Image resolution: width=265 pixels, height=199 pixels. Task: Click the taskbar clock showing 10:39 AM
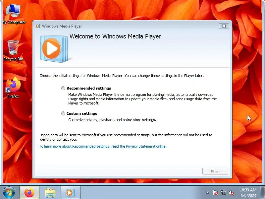click(248, 193)
